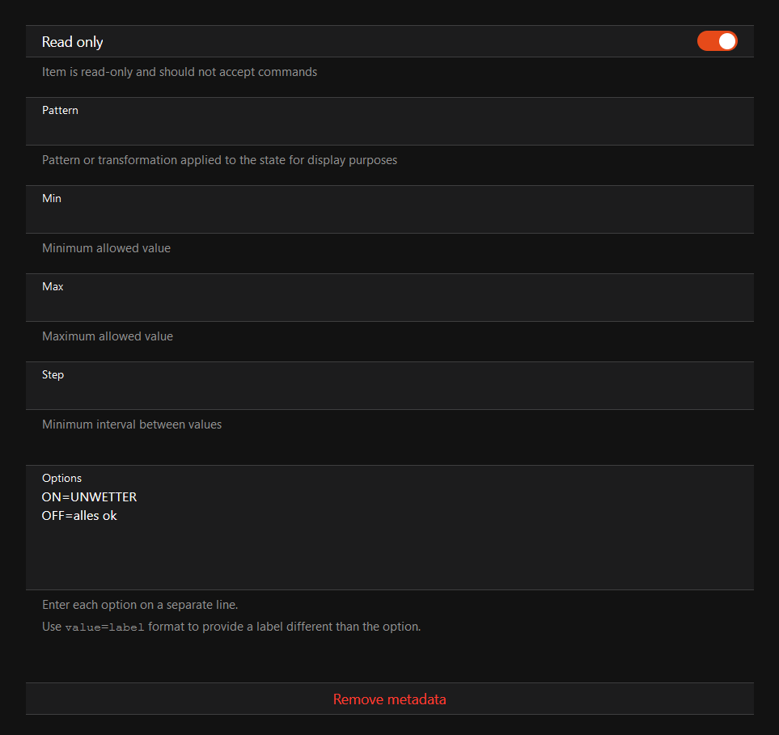Select the Max value field
Viewport: 779px width, 735px height.
(x=388, y=306)
